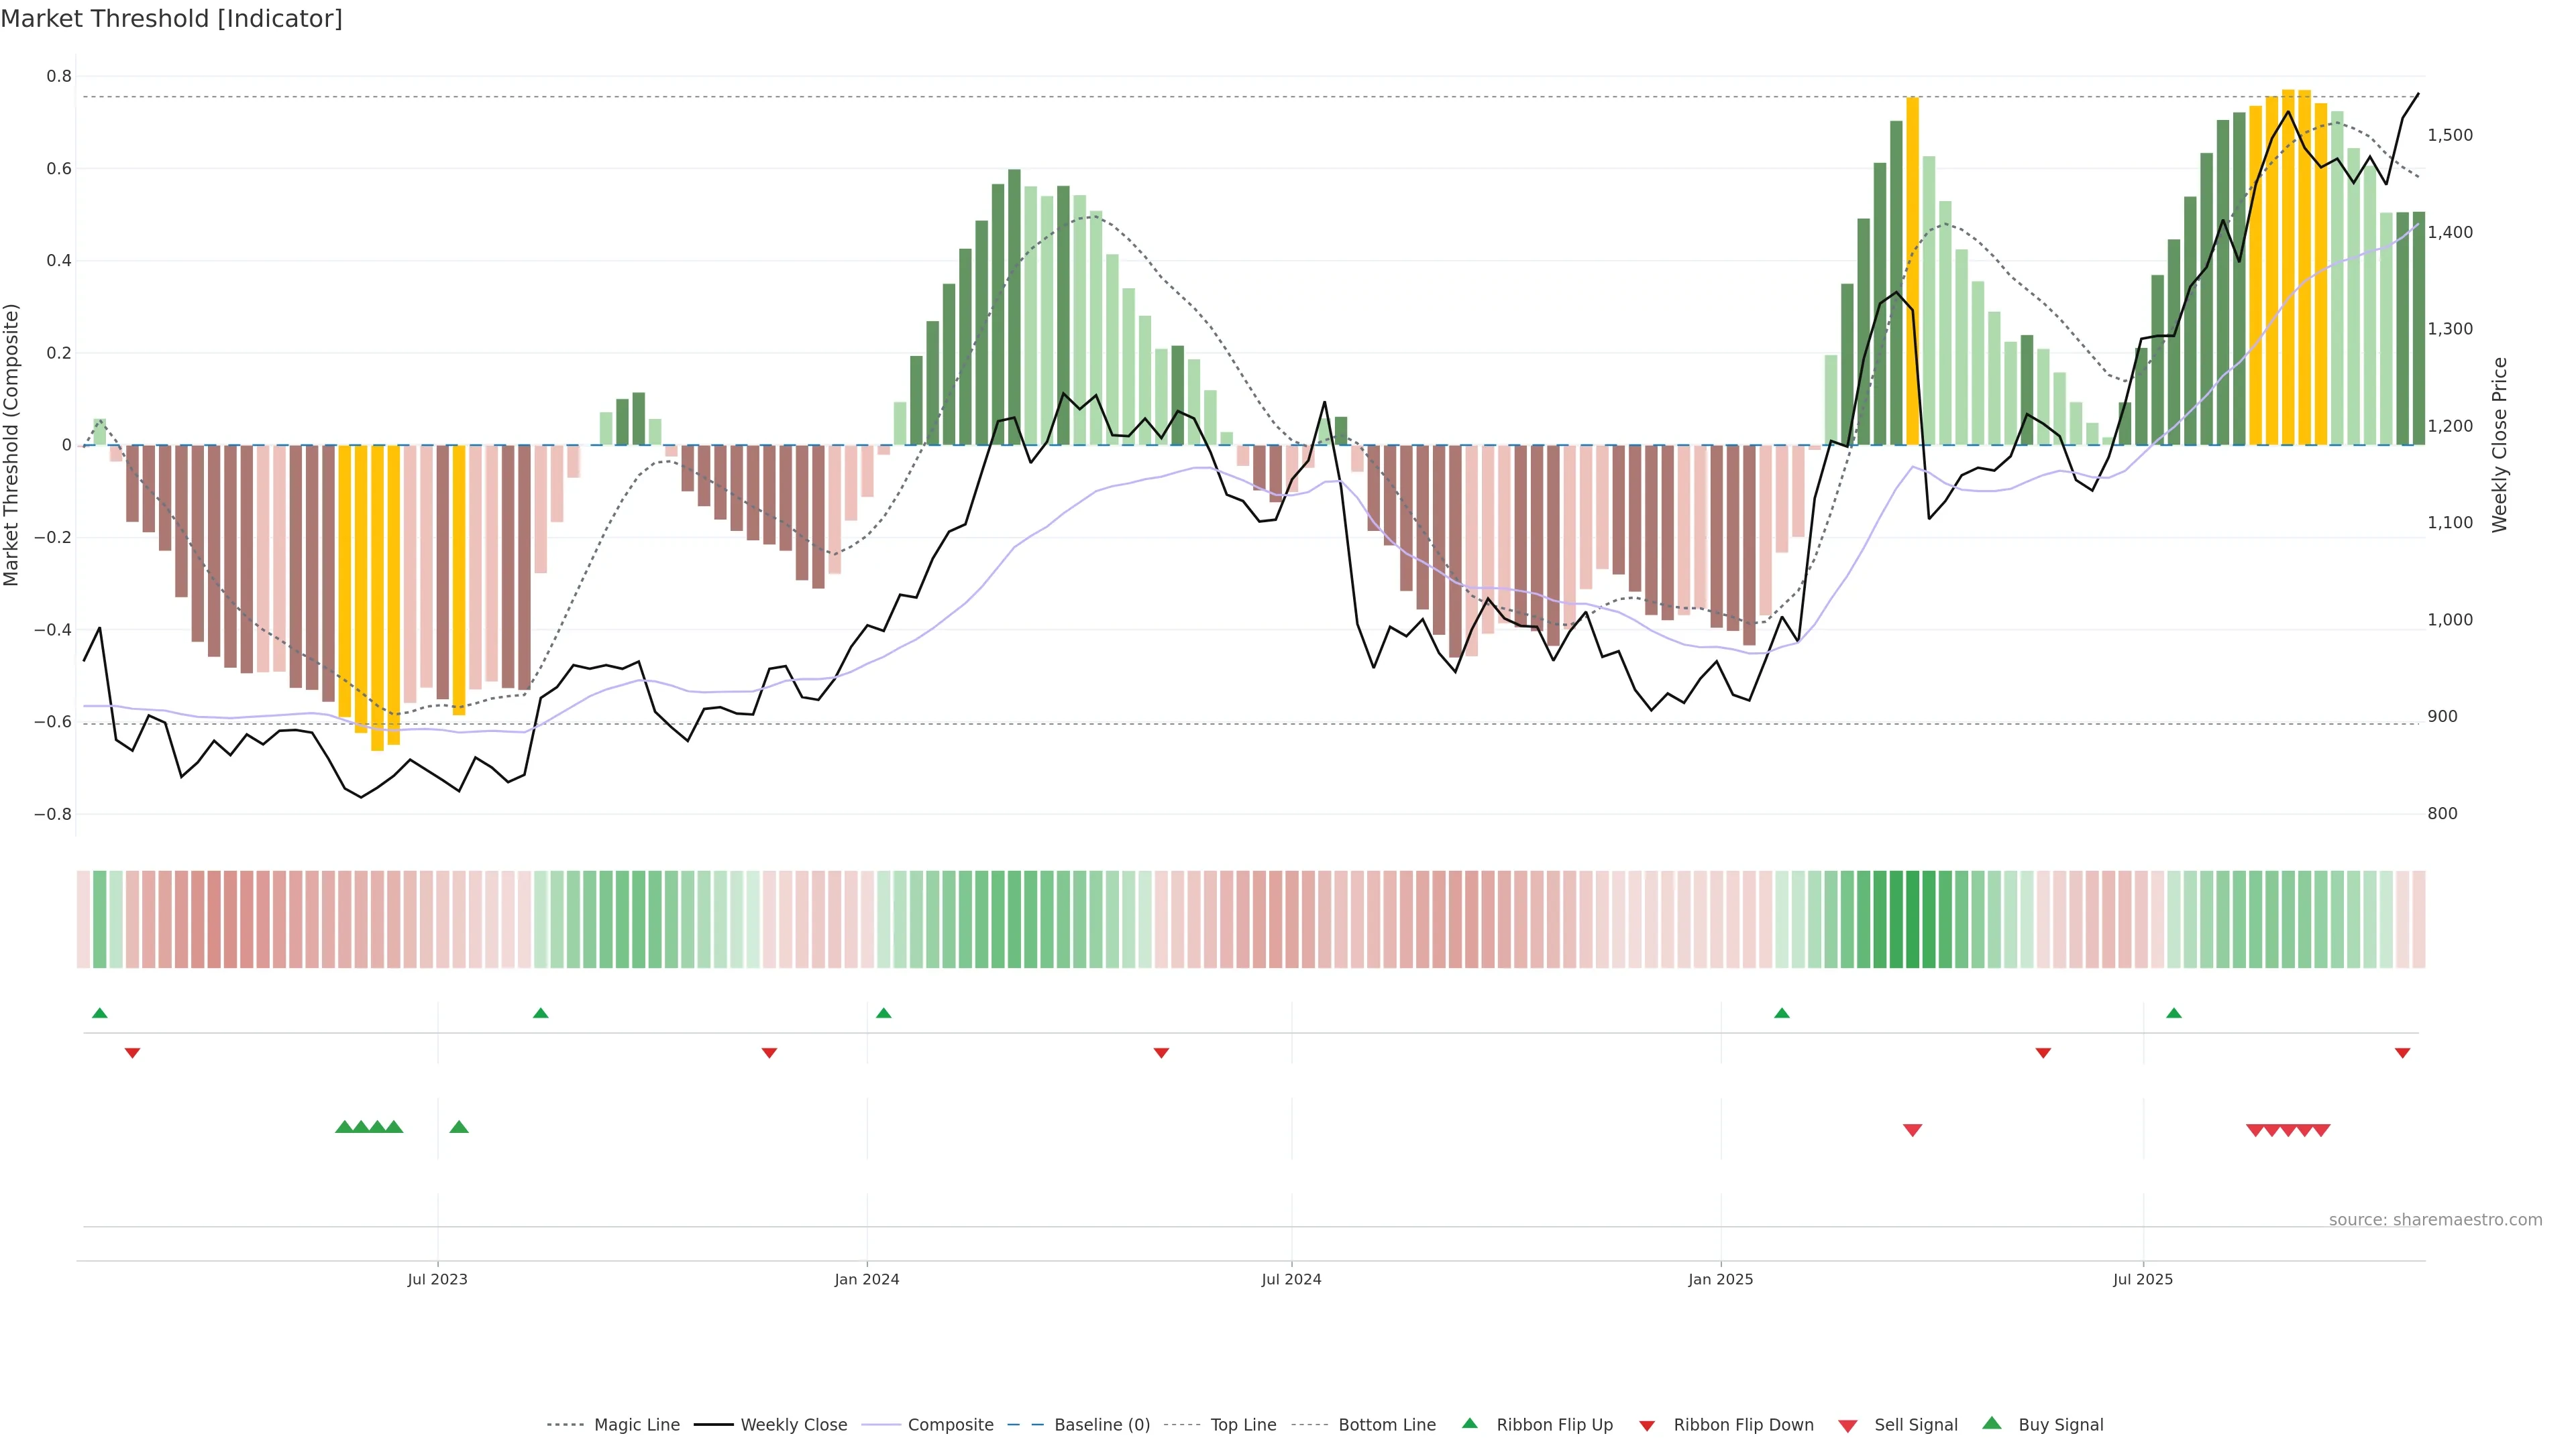
Task: Hide the Weekly Close series via legend
Action: [793, 1425]
